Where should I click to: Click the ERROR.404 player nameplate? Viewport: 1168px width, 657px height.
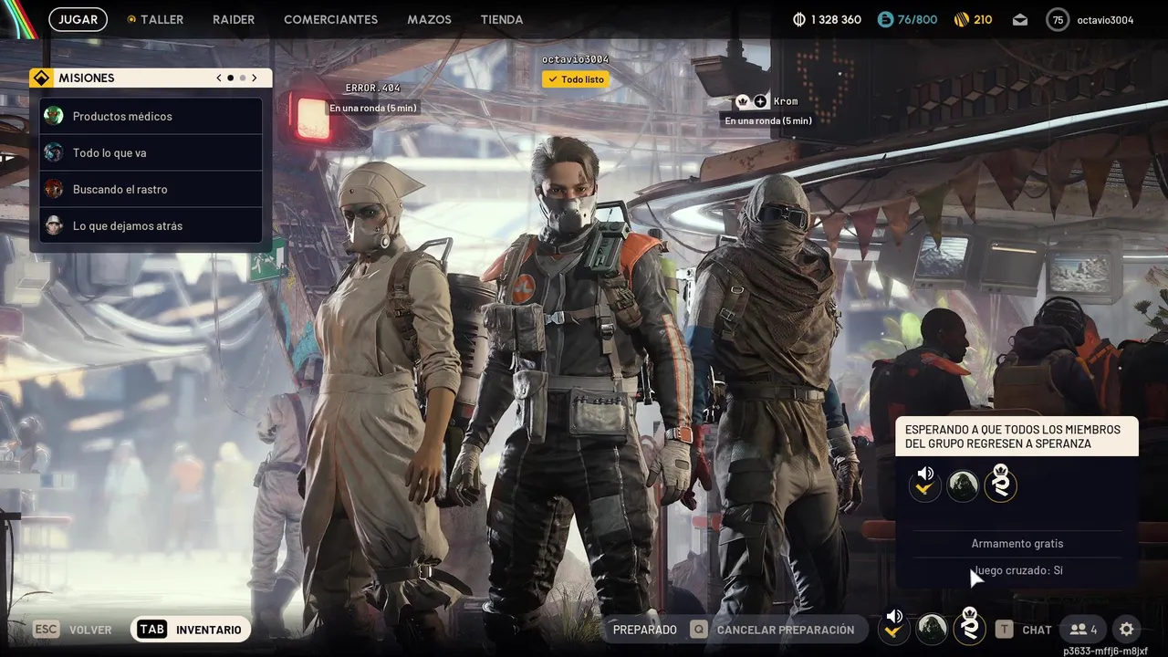coord(372,88)
